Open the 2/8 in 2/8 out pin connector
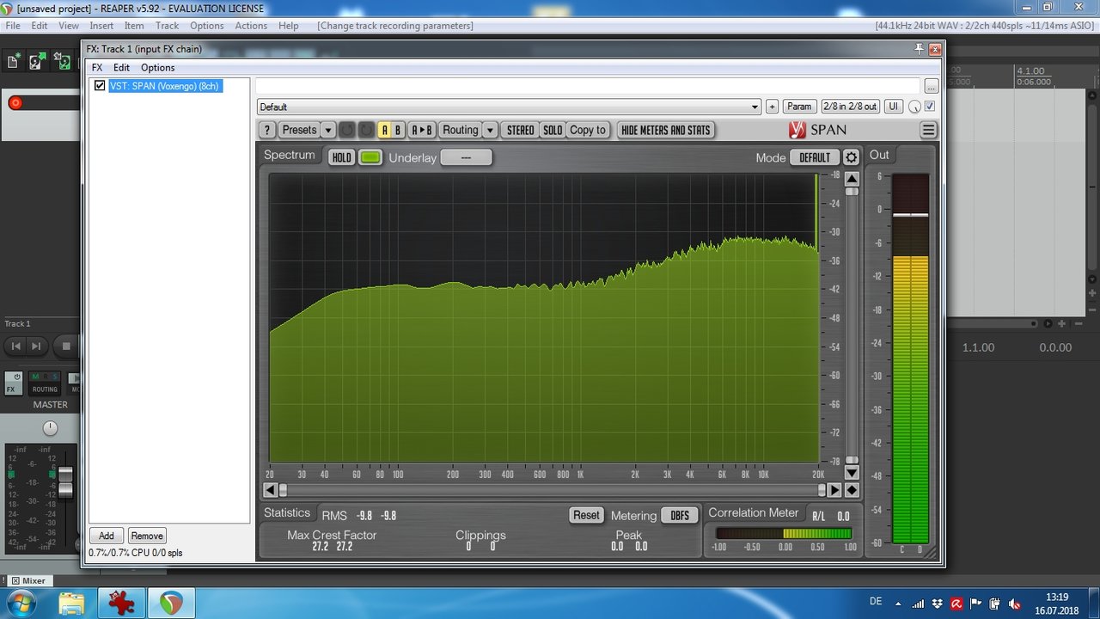Viewport: 1100px width, 619px height. (x=850, y=107)
